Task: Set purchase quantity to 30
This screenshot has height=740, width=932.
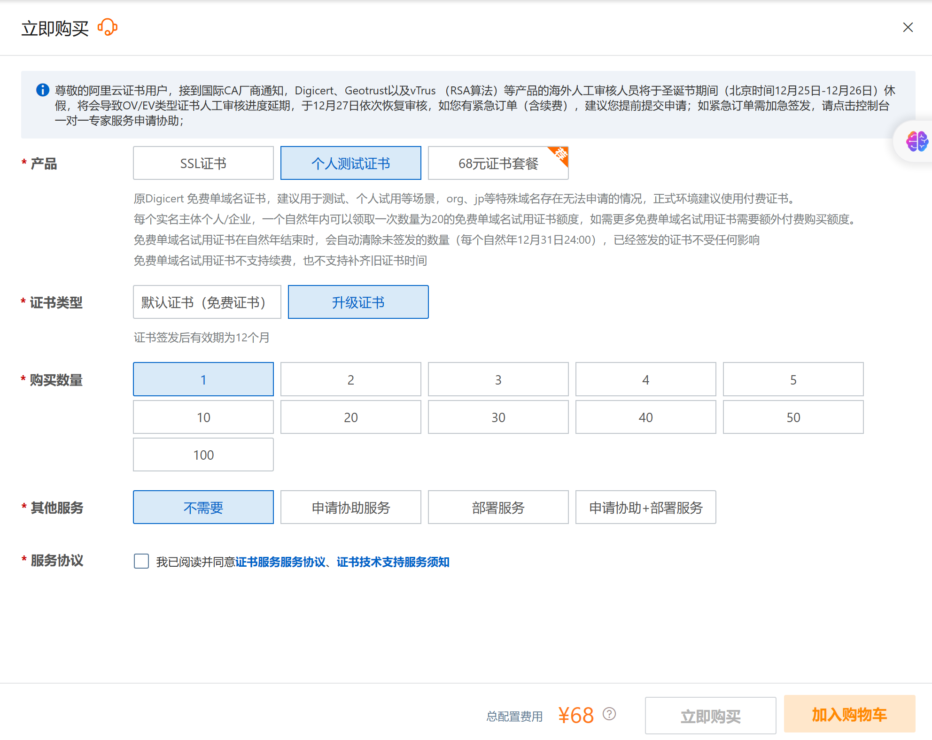Action: point(498,417)
